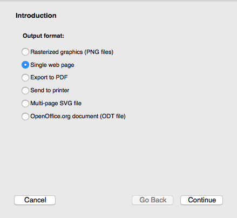The width and height of the screenshot is (237, 218).
Task: Click the 'Single web page' label text
Action: click(x=52, y=65)
